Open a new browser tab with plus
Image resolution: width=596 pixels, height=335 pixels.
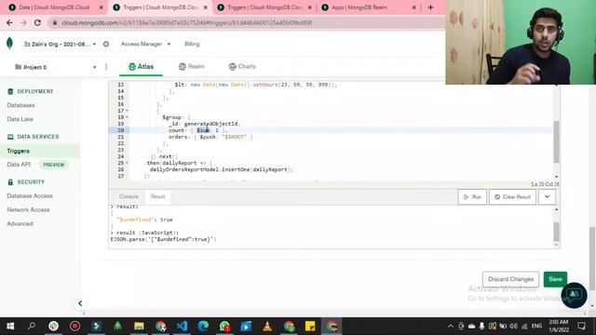(430, 7)
